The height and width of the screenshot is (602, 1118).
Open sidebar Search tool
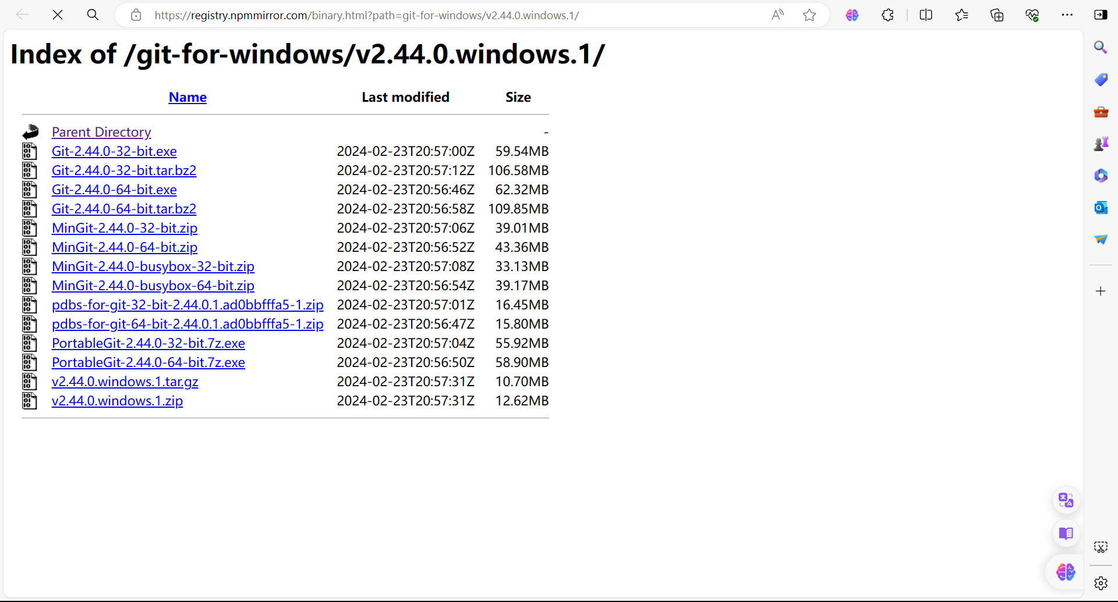point(1101,47)
